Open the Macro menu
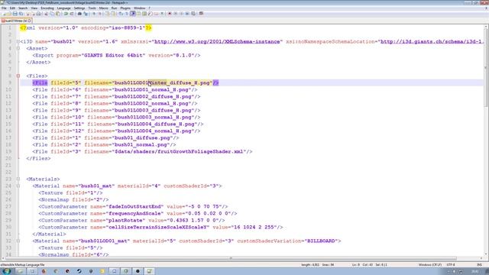The width and height of the screenshot is (489, 275). [103, 8]
